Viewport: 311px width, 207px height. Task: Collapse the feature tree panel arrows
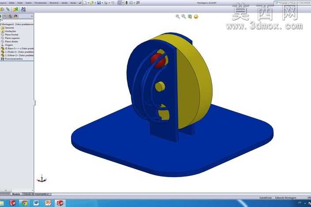coord(32,16)
